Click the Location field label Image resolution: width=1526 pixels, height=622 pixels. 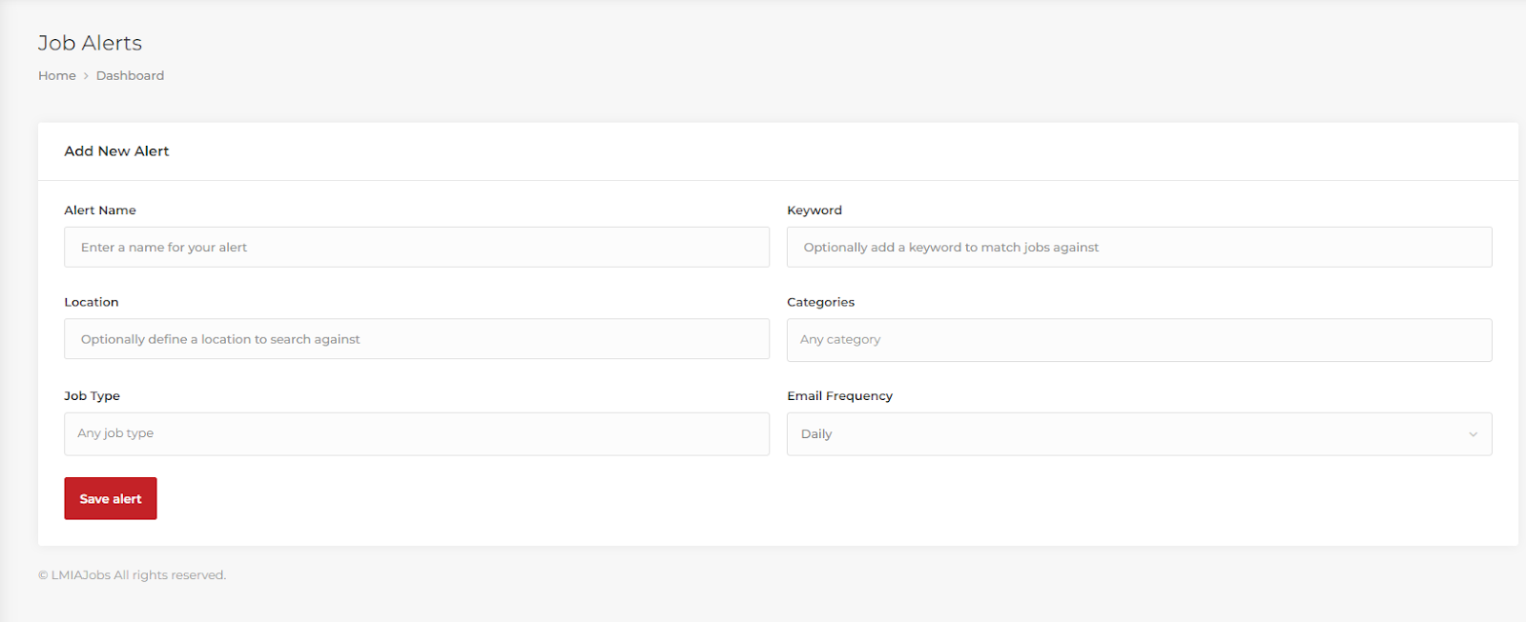tap(92, 302)
